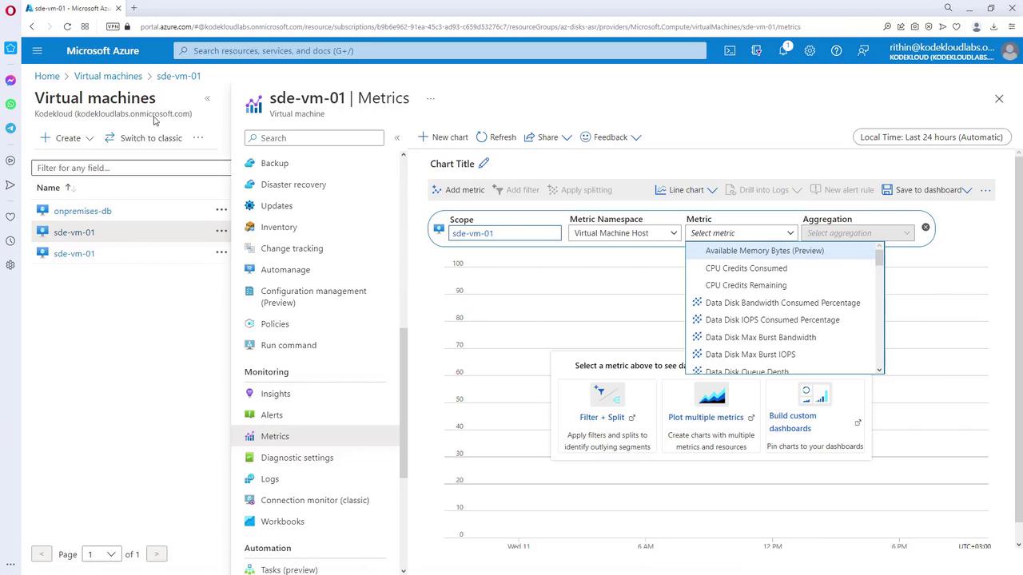Image resolution: width=1023 pixels, height=575 pixels.
Task: Click the Search resources field
Action: [440, 50]
